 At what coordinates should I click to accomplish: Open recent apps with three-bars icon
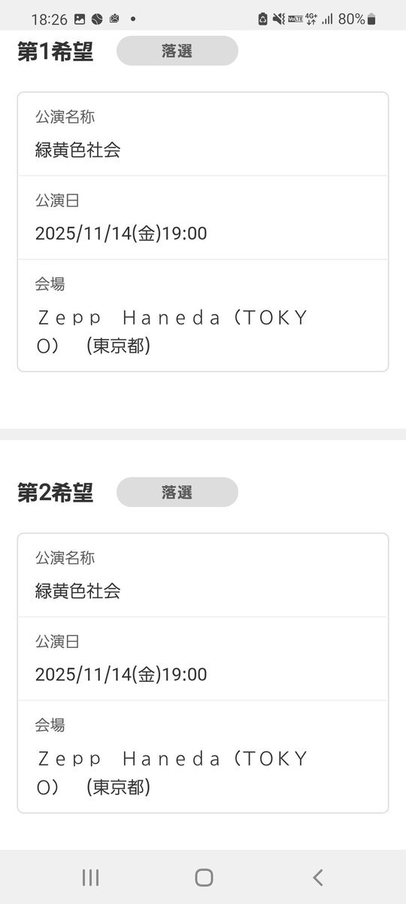coord(90,877)
